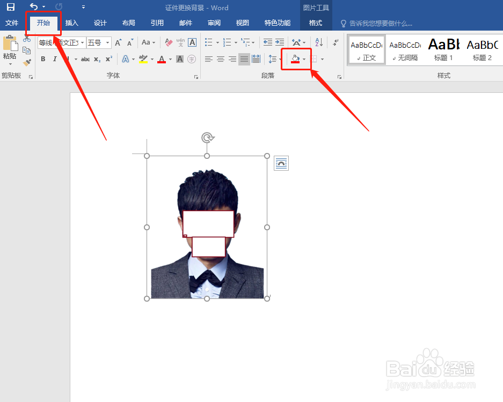Open the undo history dropdown arrow
Viewport: 503px width, 402px height.
pos(43,7)
